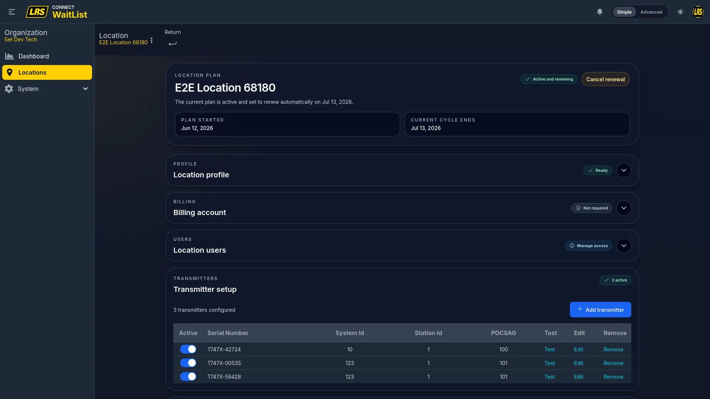The width and height of the screenshot is (710, 399).
Task: Open location options three-dot menu
Action: coord(152,40)
